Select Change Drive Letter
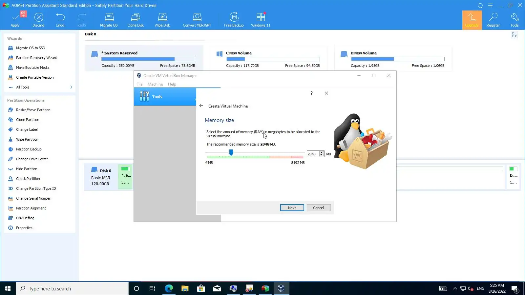 click(x=32, y=159)
